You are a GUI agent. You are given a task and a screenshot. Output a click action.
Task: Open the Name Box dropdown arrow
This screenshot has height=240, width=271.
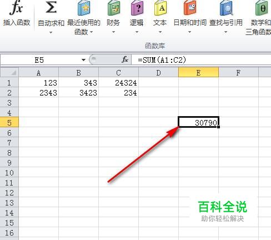[83, 60]
